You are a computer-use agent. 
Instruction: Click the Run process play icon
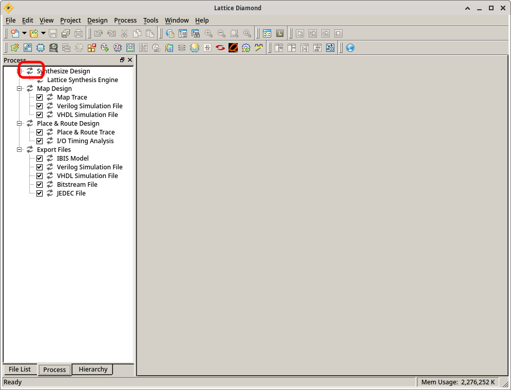tap(300, 33)
